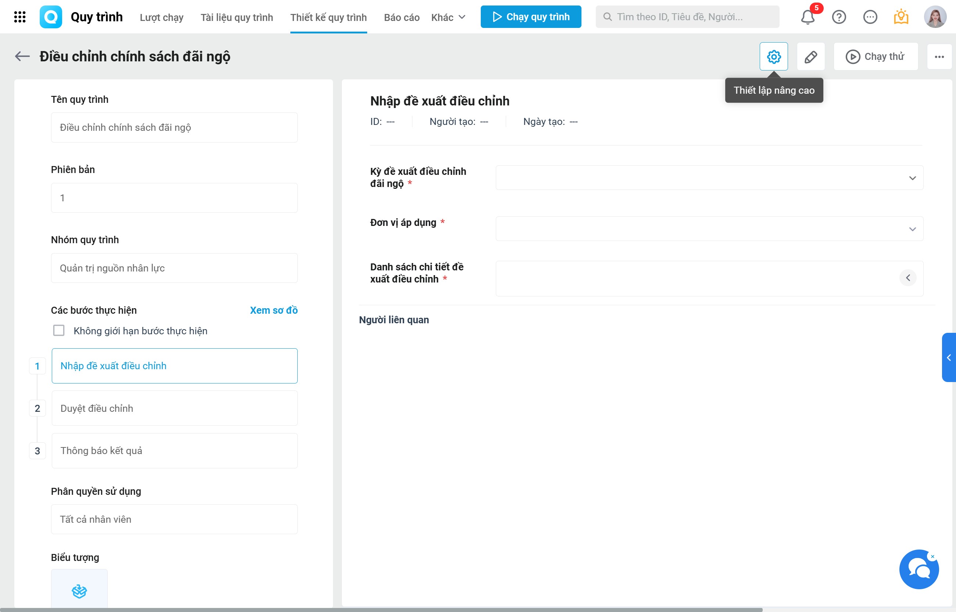Expand Kỳ đề xuất điều chỉnh dropdown
Image resolution: width=956 pixels, height=612 pixels.
pyautogui.click(x=709, y=178)
